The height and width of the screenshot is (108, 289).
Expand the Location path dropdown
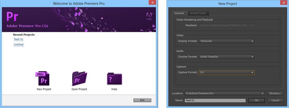pyautogui.click(x=224, y=93)
